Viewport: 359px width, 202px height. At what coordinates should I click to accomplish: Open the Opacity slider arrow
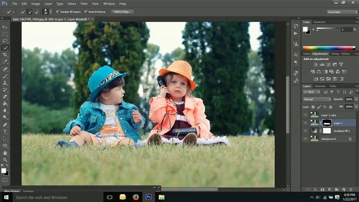[356, 99]
